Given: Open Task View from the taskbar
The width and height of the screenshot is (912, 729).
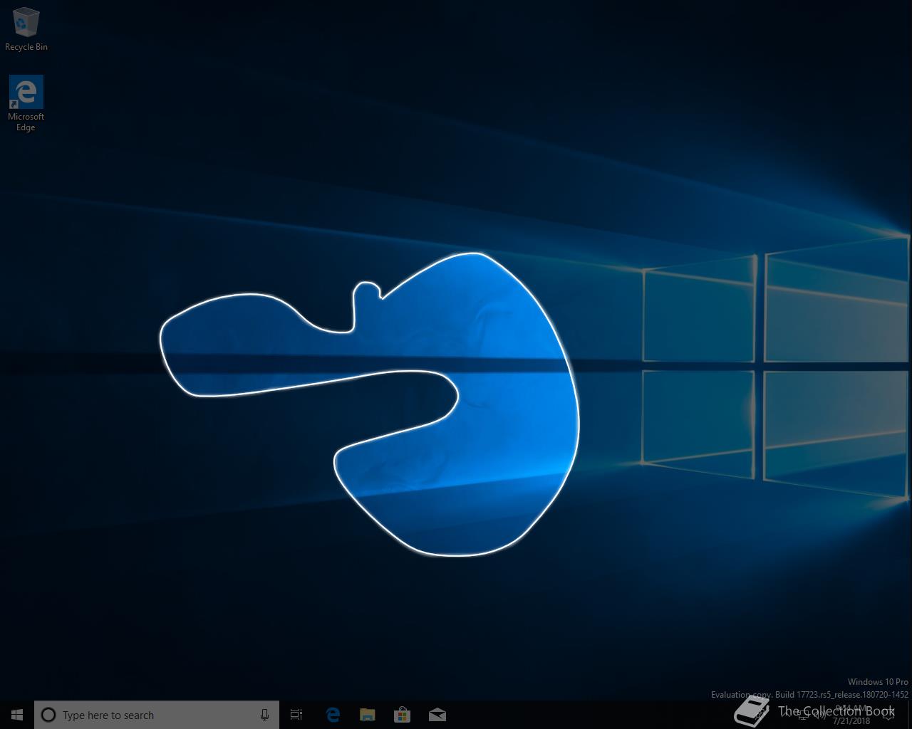Looking at the screenshot, I should pyautogui.click(x=296, y=715).
